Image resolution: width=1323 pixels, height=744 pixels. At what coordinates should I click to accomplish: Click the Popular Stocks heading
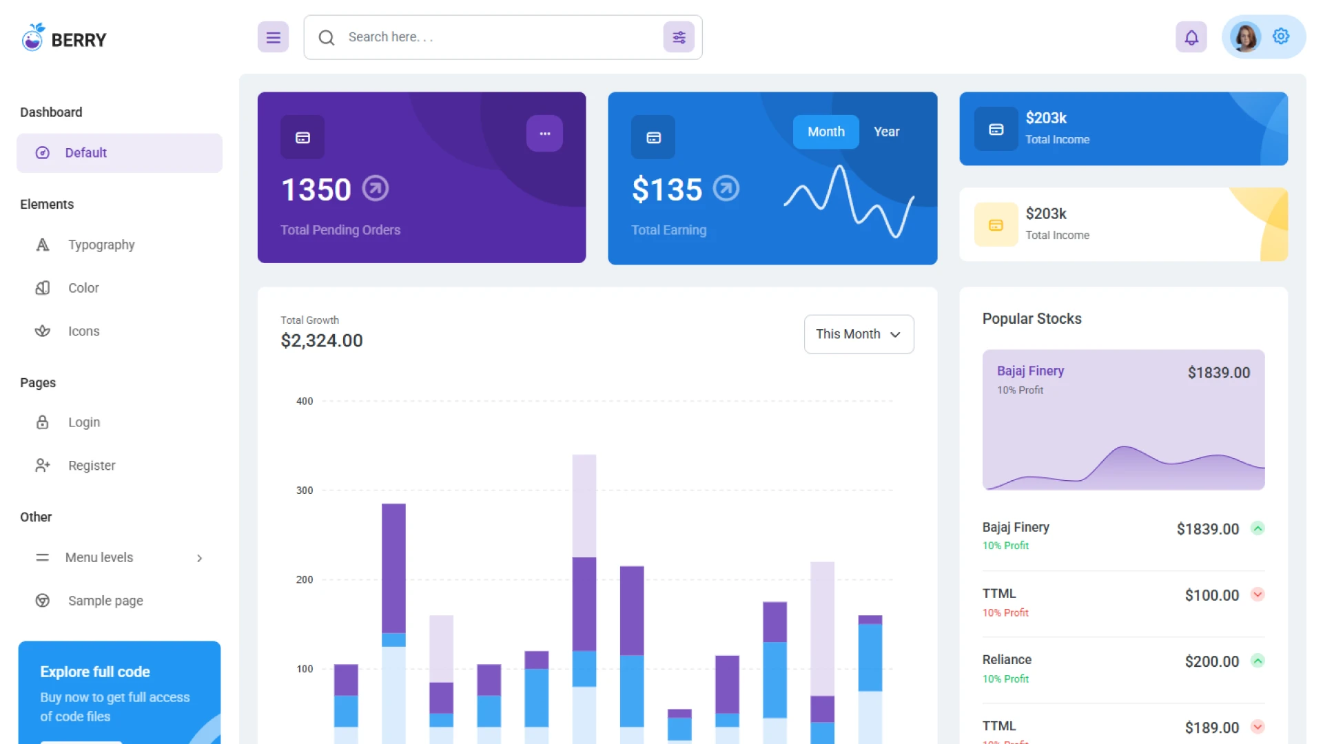[x=1032, y=319]
